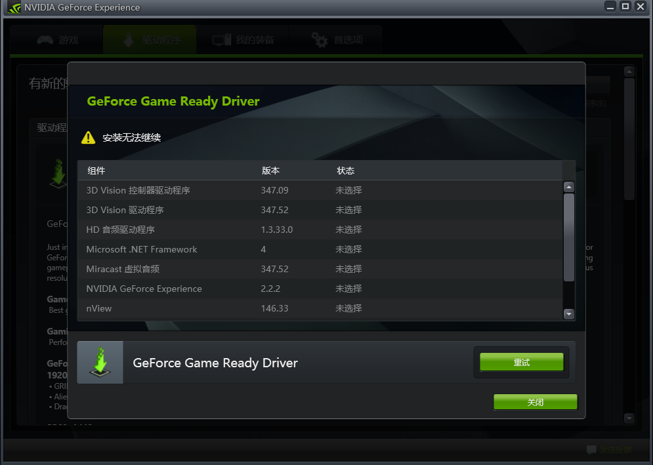Open the 游戏 tab in main window
653x465 pixels.
tap(56, 40)
